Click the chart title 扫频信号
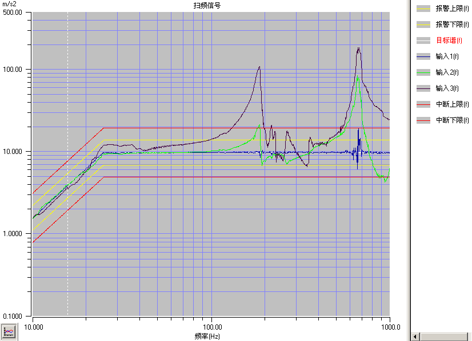This screenshot has width=472, height=341. click(x=207, y=5)
